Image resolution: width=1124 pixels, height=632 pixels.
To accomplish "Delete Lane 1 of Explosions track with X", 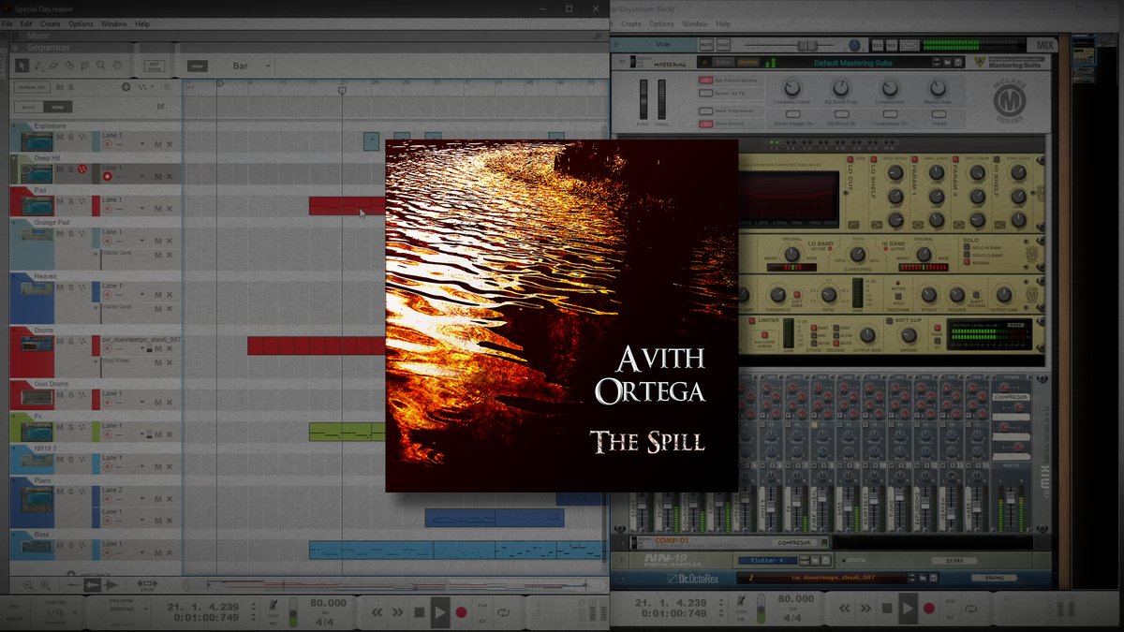I will tap(169, 144).
